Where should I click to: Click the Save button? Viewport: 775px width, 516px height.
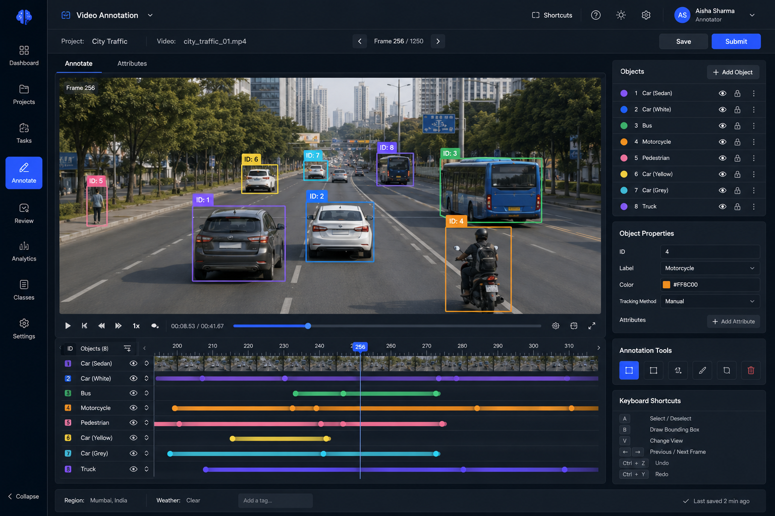(684, 41)
